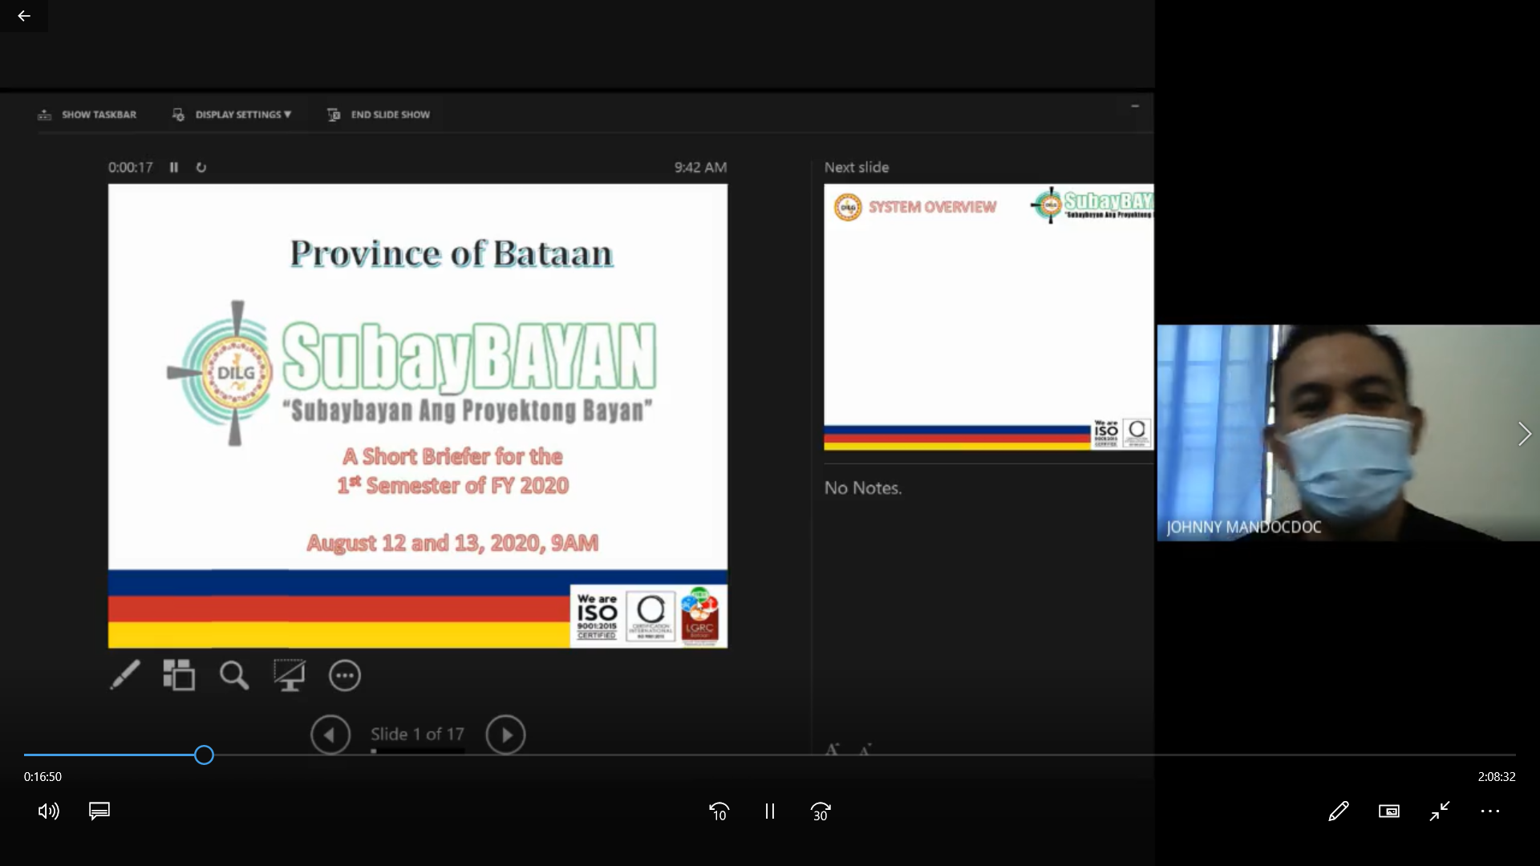
Task: Click the 0:00:17 slide timer
Action: tap(130, 167)
